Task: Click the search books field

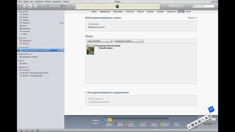Action: [x=203, y=6]
